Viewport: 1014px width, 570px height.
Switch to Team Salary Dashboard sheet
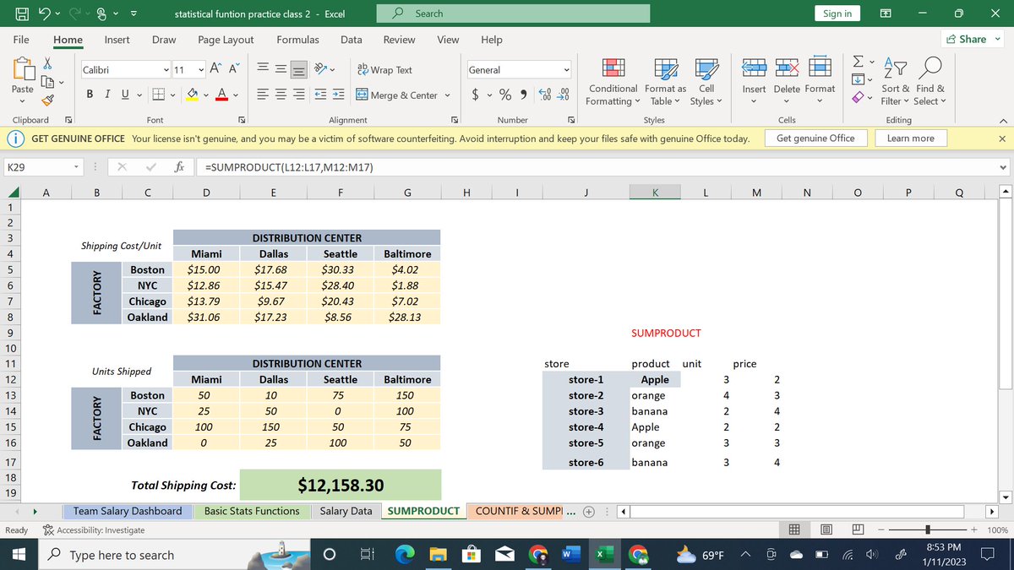tap(128, 511)
